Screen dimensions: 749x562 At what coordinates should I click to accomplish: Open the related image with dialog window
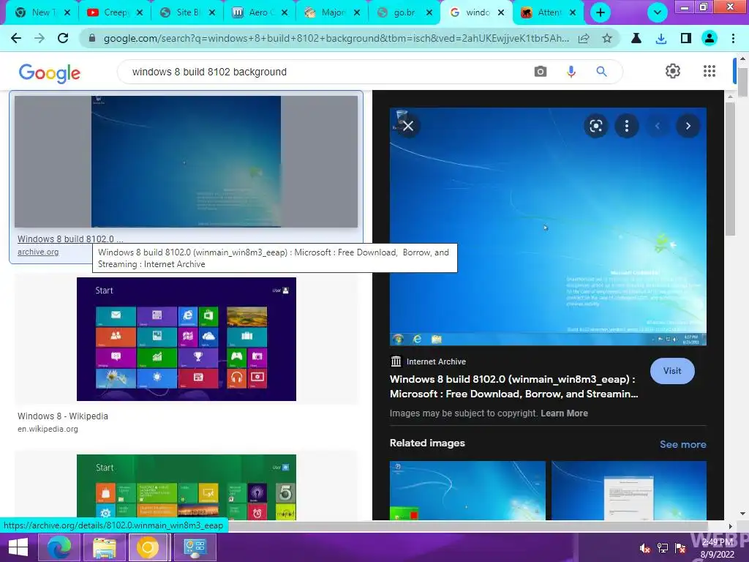(628, 490)
